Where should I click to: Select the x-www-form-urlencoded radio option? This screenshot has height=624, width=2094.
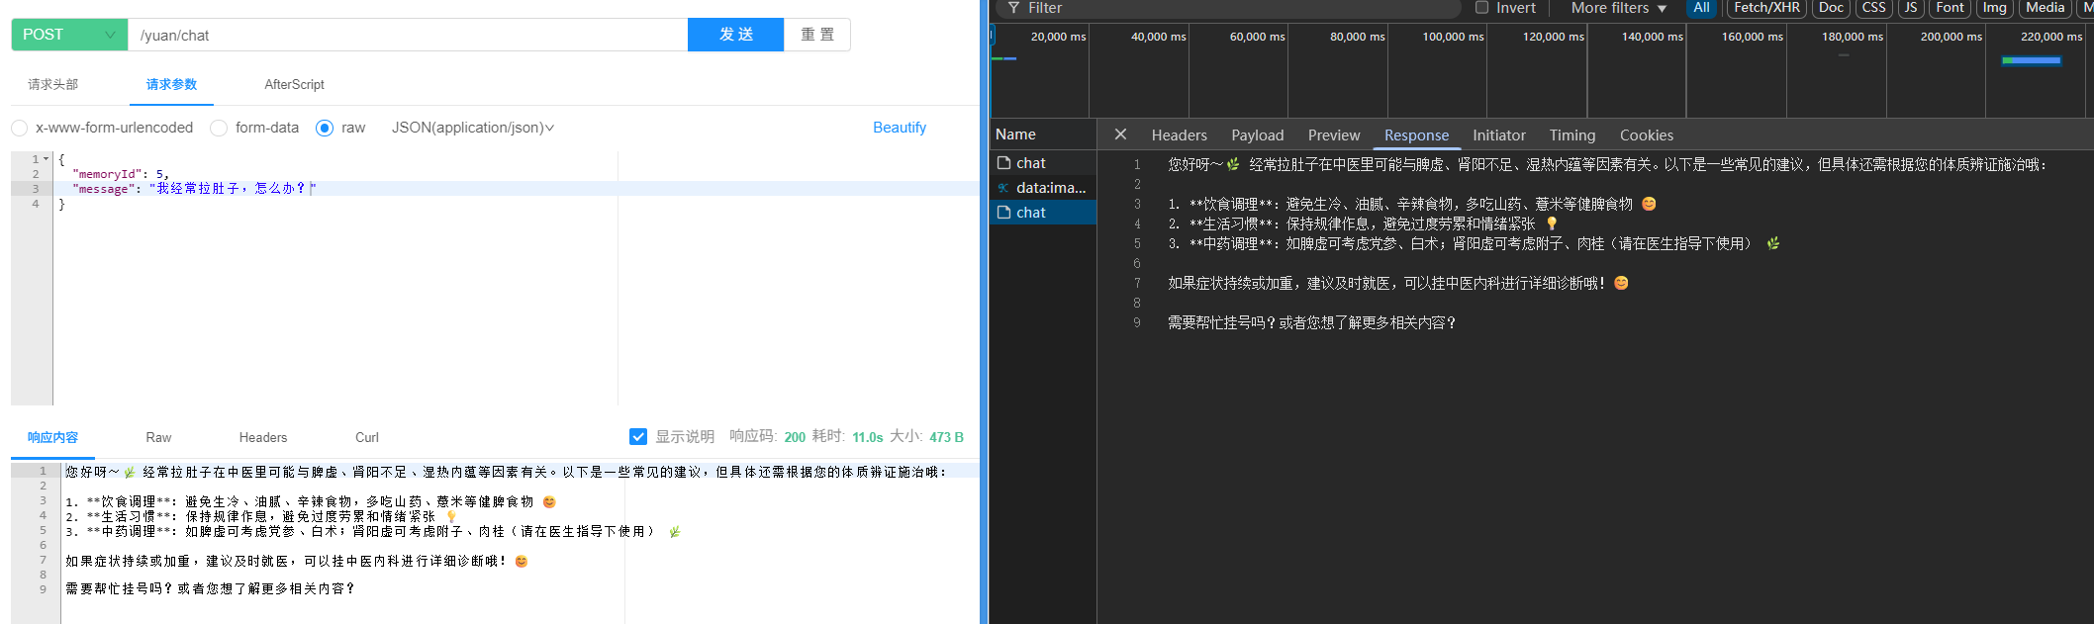[x=20, y=129]
